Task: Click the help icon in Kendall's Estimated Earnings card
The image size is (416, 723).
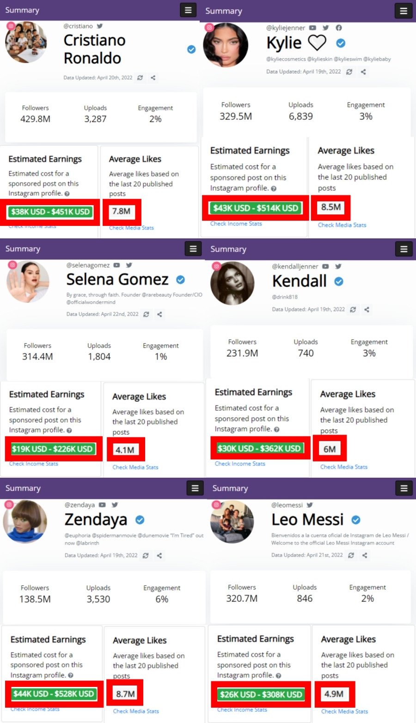Action: tap(276, 430)
